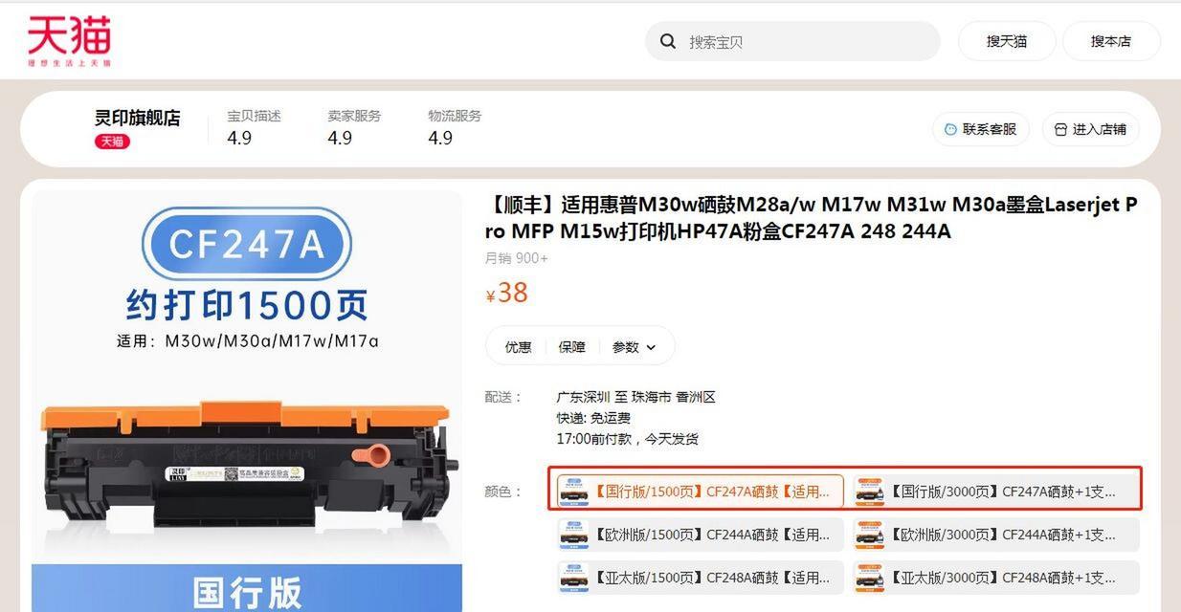Open the 保障 tab

tap(571, 347)
